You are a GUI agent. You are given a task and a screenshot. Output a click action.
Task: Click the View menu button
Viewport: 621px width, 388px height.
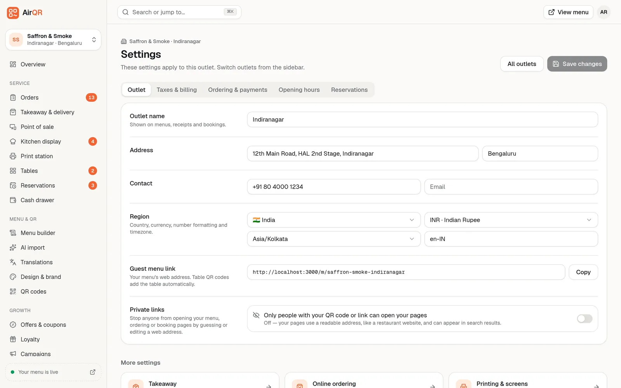(568, 12)
